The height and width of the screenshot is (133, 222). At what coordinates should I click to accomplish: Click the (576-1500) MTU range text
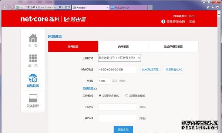(118, 81)
